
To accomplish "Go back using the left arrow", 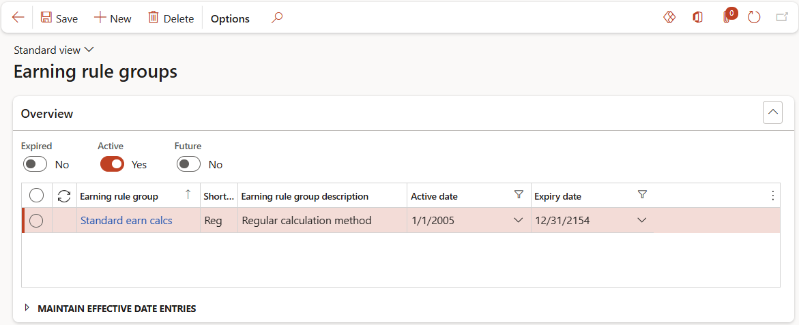I will [18, 18].
